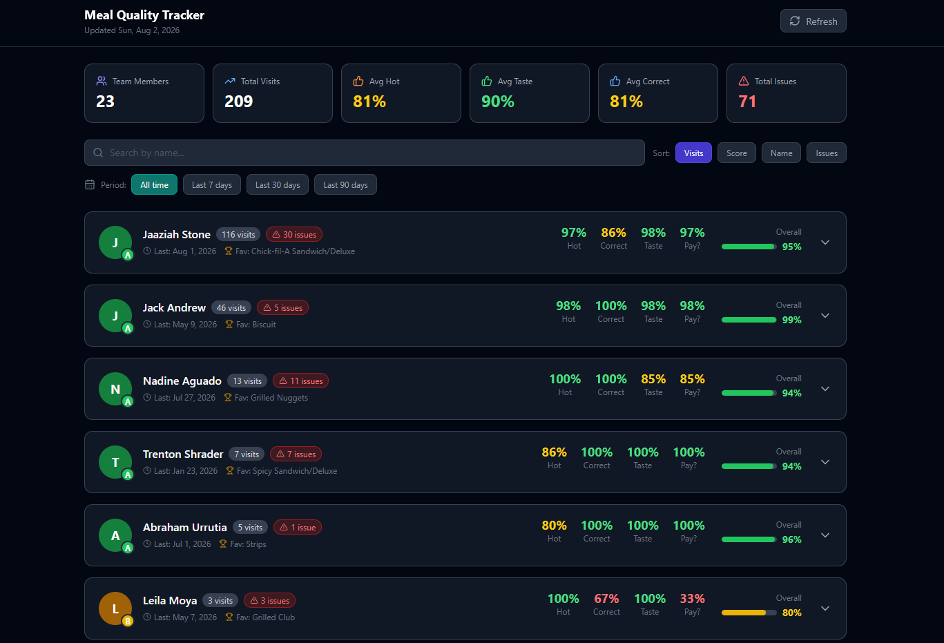This screenshot has height=643, width=944.
Task: Click Leila Moya's orange L avatar
Action: tap(115, 608)
